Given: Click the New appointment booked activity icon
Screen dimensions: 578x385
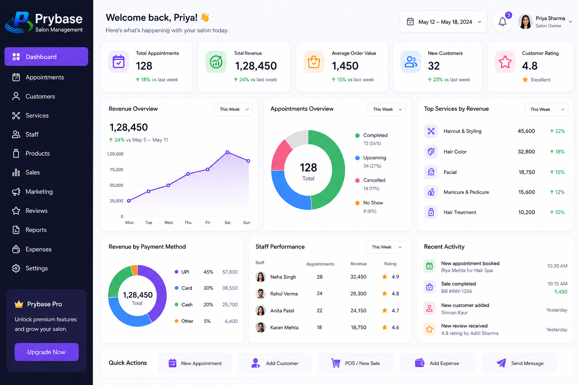Looking at the screenshot, I should (x=429, y=266).
